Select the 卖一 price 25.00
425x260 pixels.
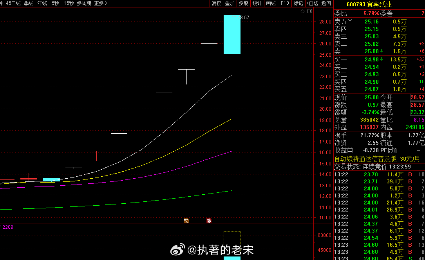click(372, 51)
